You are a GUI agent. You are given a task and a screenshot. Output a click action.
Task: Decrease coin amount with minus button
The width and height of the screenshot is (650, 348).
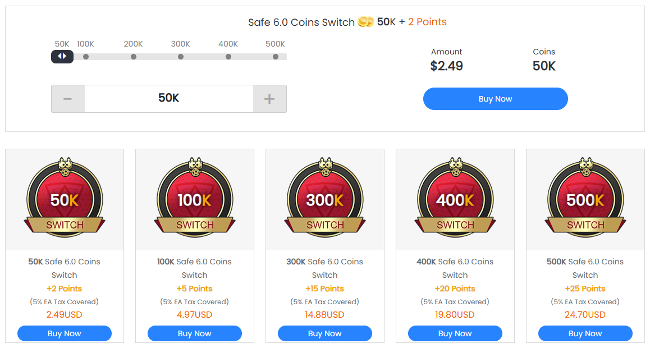point(68,99)
